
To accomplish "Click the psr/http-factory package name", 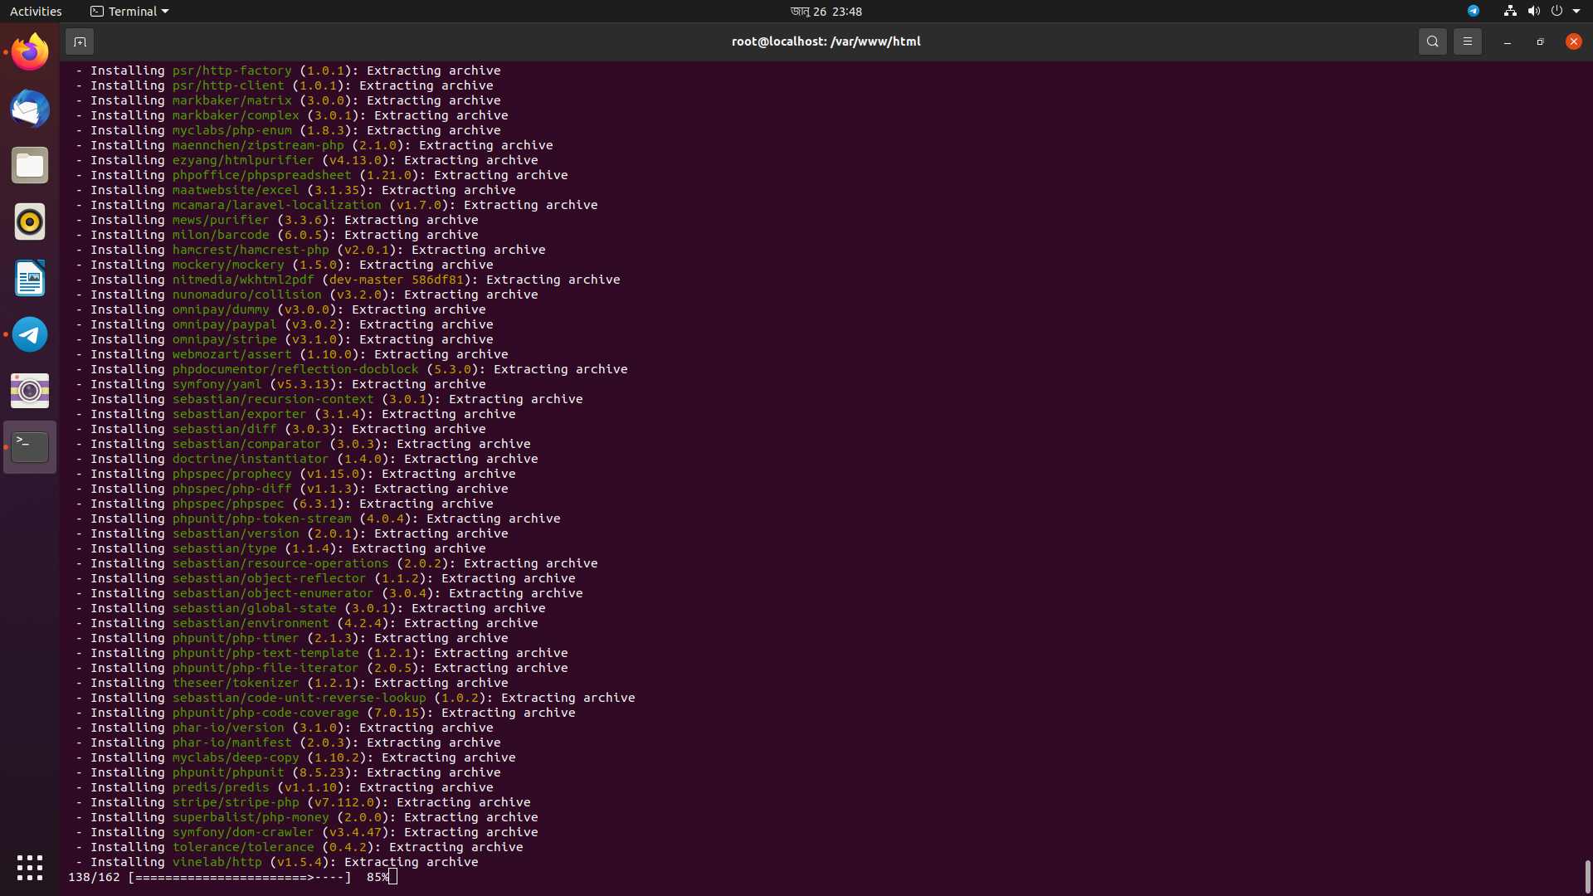I will tap(232, 71).
